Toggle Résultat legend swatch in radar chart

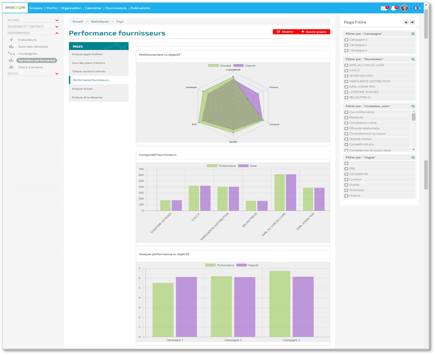pos(213,66)
